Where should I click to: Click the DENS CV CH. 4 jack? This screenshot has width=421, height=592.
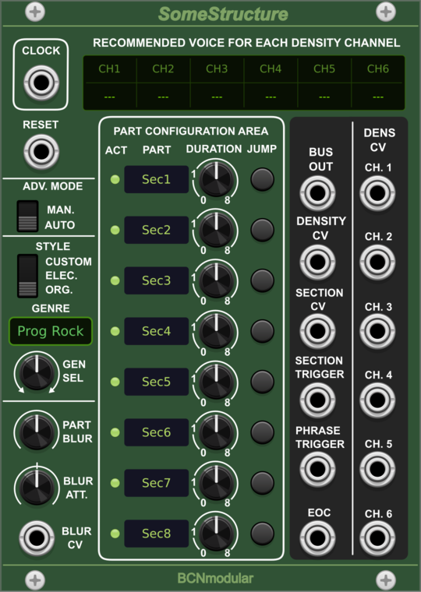(x=377, y=400)
